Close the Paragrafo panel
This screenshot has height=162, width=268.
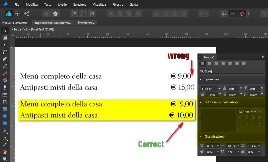pos(263,57)
